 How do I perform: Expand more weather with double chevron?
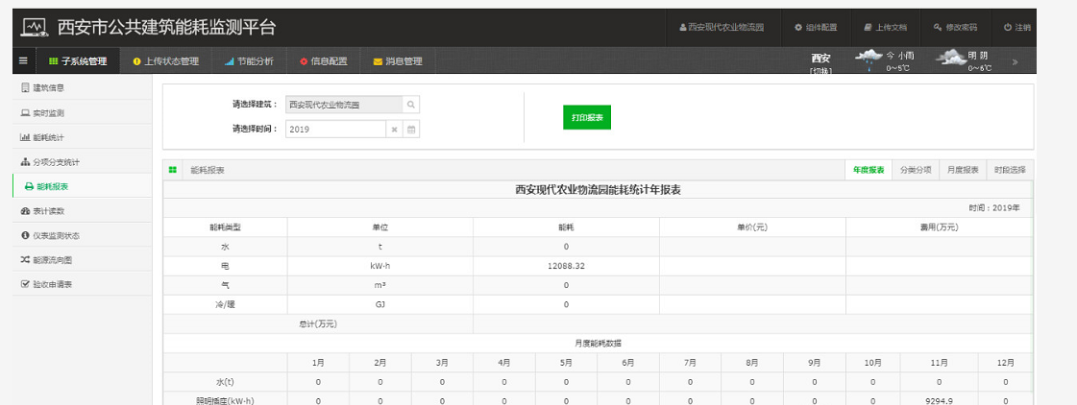coord(1015,61)
